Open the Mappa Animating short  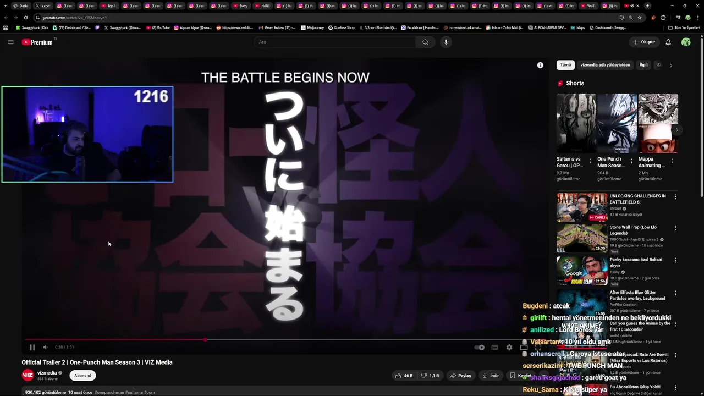click(658, 123)
